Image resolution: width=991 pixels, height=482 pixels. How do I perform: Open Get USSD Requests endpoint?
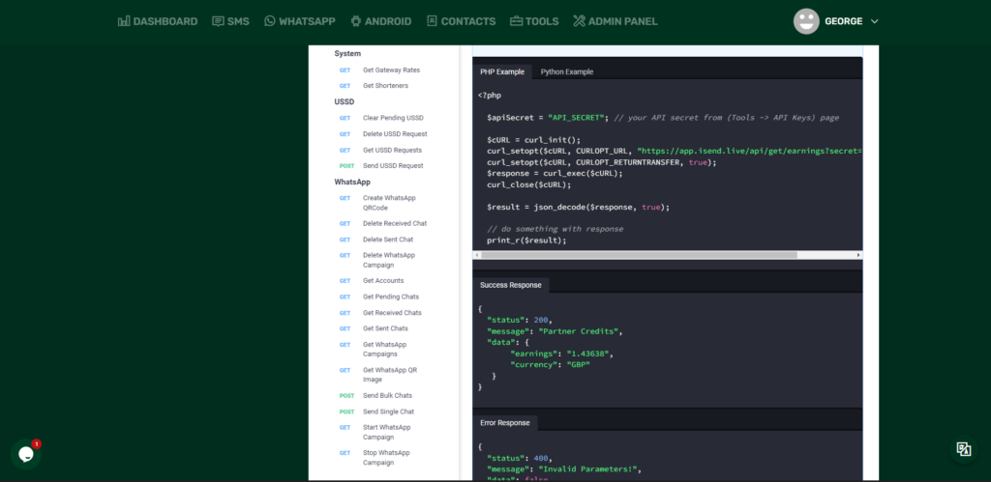tap(393, 150)
